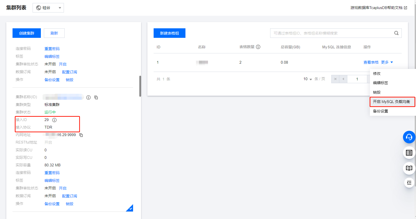The image size is (416, 219).
Task: Click the collapse menu floating icon
Action: (409, 183)
